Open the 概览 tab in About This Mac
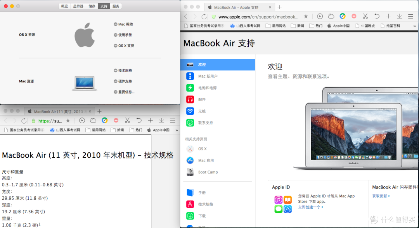419x228 pixels. click(64, 6)
